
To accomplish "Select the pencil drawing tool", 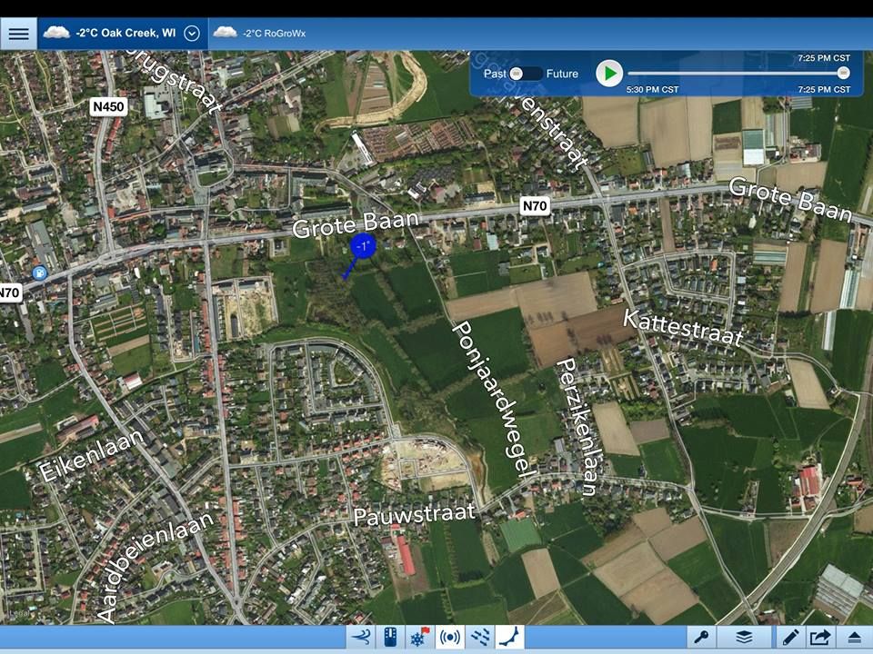I will (790, 638).
